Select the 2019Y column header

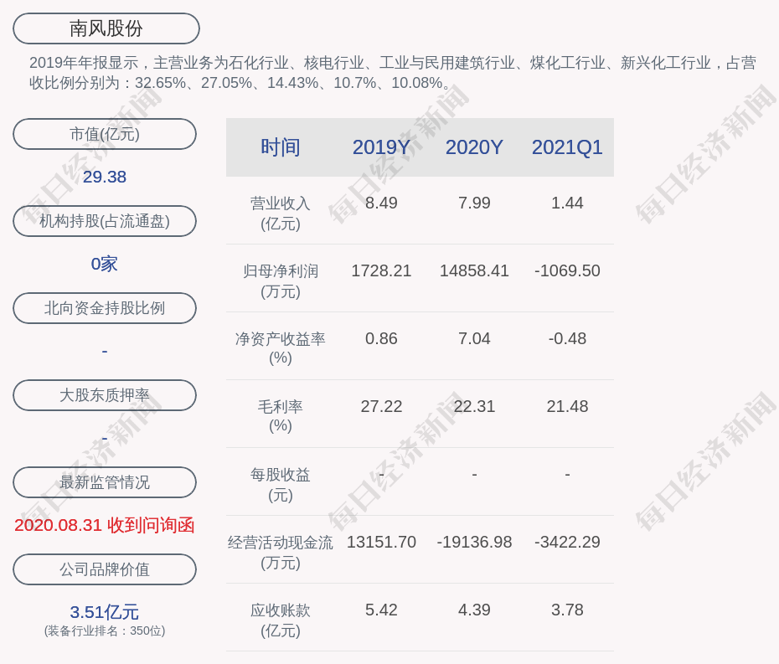coord(381,147)
